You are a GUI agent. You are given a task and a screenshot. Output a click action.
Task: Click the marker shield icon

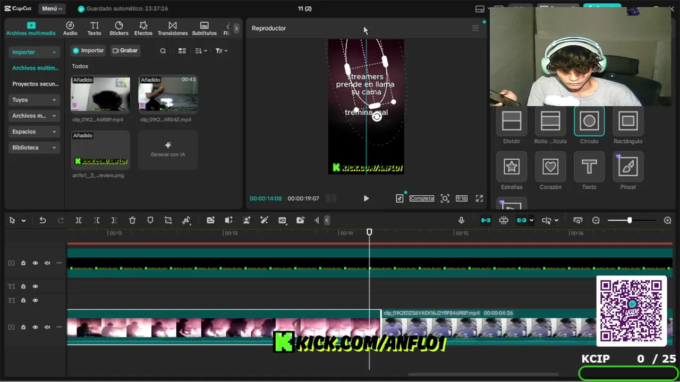point(150,220)
